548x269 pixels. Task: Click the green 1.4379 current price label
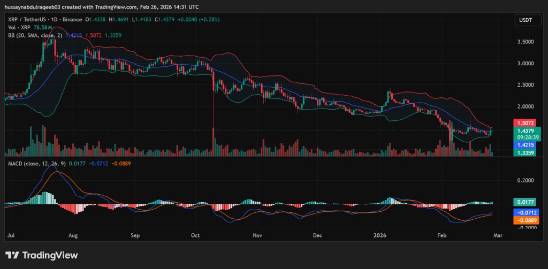[524, 130]
